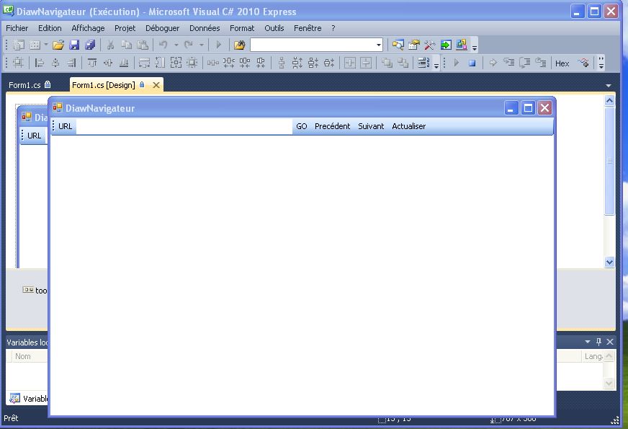The image size is (628, 429).
Task: Open the Edition menu
Action: click(x=50, y=28)
